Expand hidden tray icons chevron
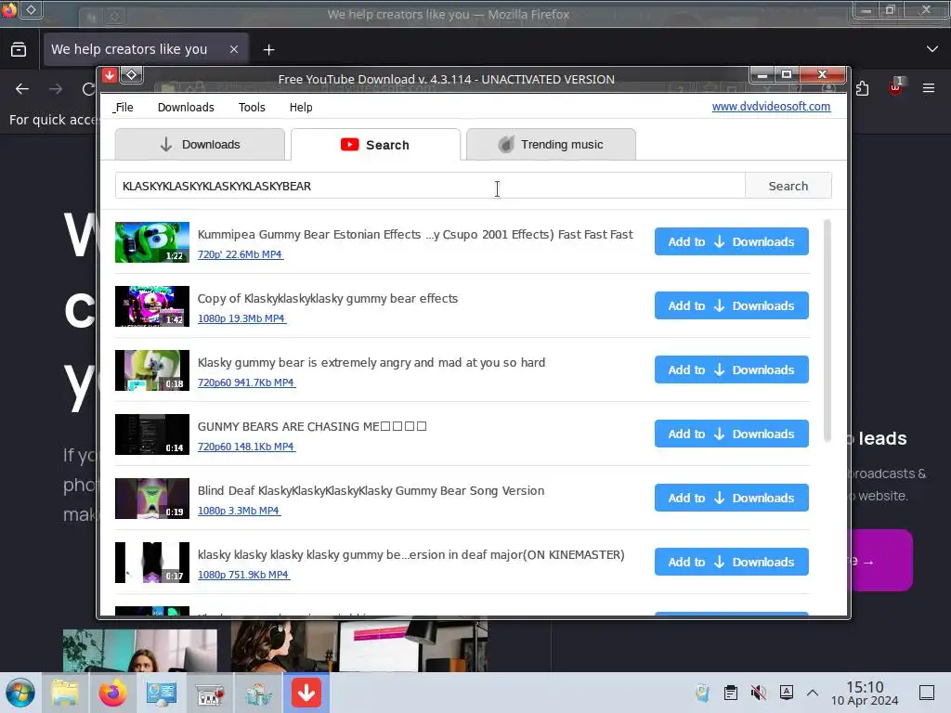Image resolution: width=951 pixels, height=713 pixels. [x=813, y=693]
